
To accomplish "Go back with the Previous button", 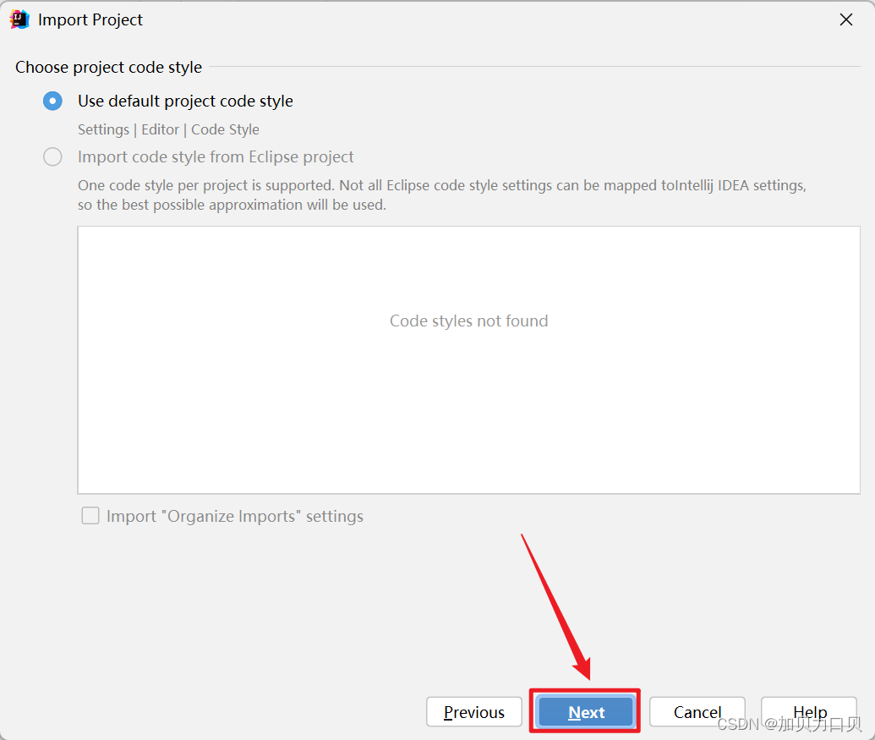I will click(473, 711).
